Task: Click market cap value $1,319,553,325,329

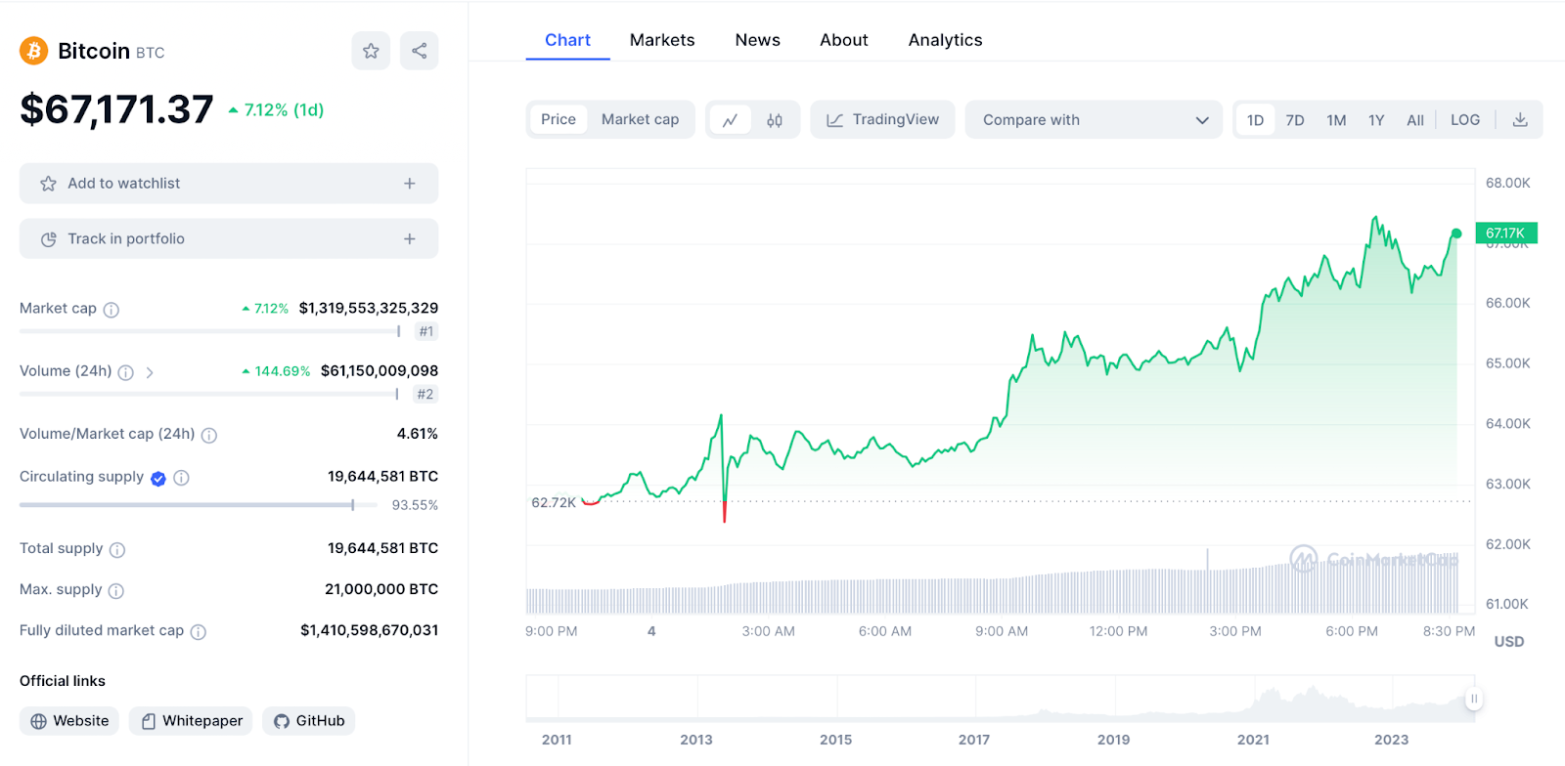Action: 369,308
